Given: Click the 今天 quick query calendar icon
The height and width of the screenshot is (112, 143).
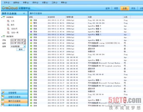Looking at the screenshot, I should [8, 21].
